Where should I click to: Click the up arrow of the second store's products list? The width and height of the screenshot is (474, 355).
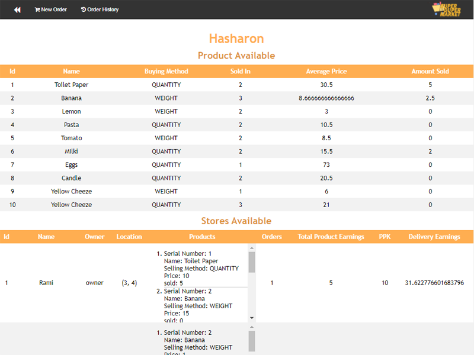pos(252,327)
